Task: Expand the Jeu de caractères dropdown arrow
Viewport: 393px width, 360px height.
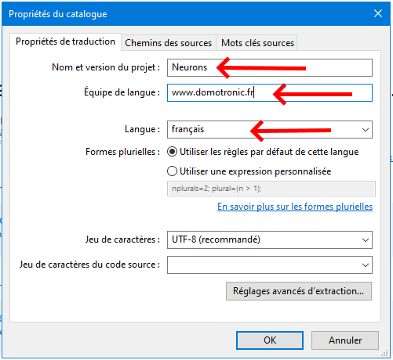Action: click(x=366, y=239)
